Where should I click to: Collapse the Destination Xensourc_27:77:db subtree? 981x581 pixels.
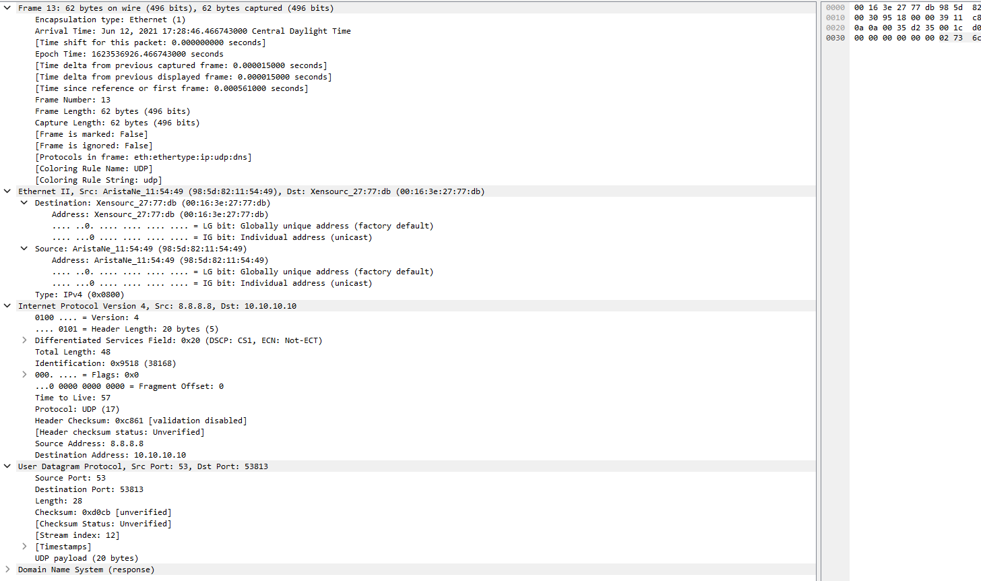24,202
